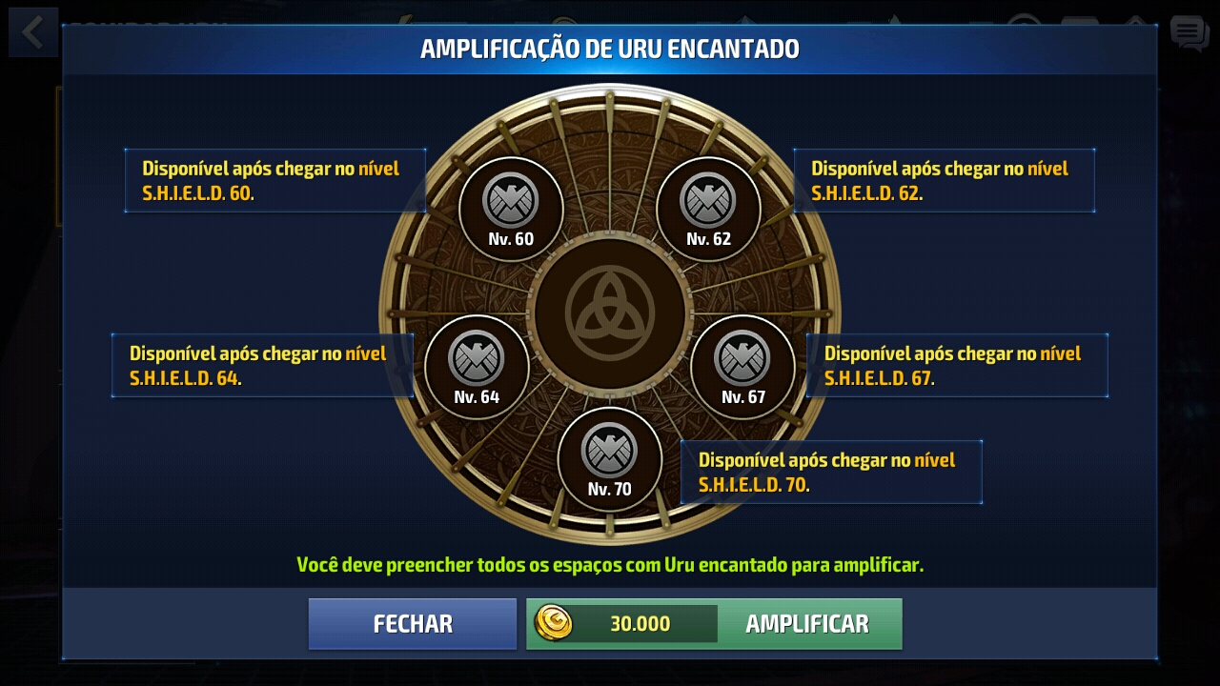Select the Nv. 67 S.H.I.E.L.D. slot
This screenshot has width=1220, height=686.
(x=742, y=367)
